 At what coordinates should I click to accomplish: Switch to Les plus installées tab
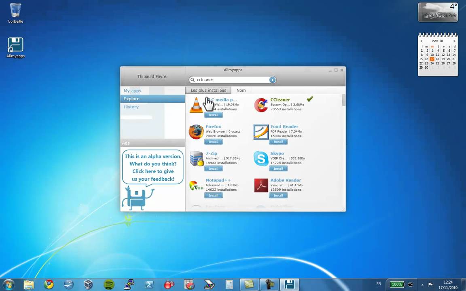[208, 90]
